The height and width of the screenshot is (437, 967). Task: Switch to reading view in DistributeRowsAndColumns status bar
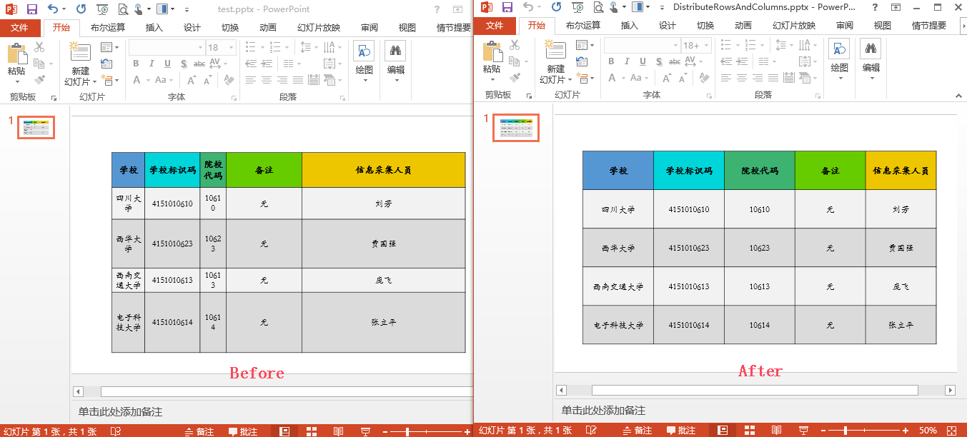pos(776,431)
